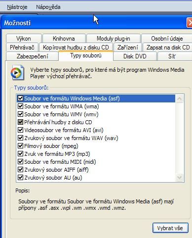
Task: Click the file list scroll down arrow
Action: [x=179, y=178]
